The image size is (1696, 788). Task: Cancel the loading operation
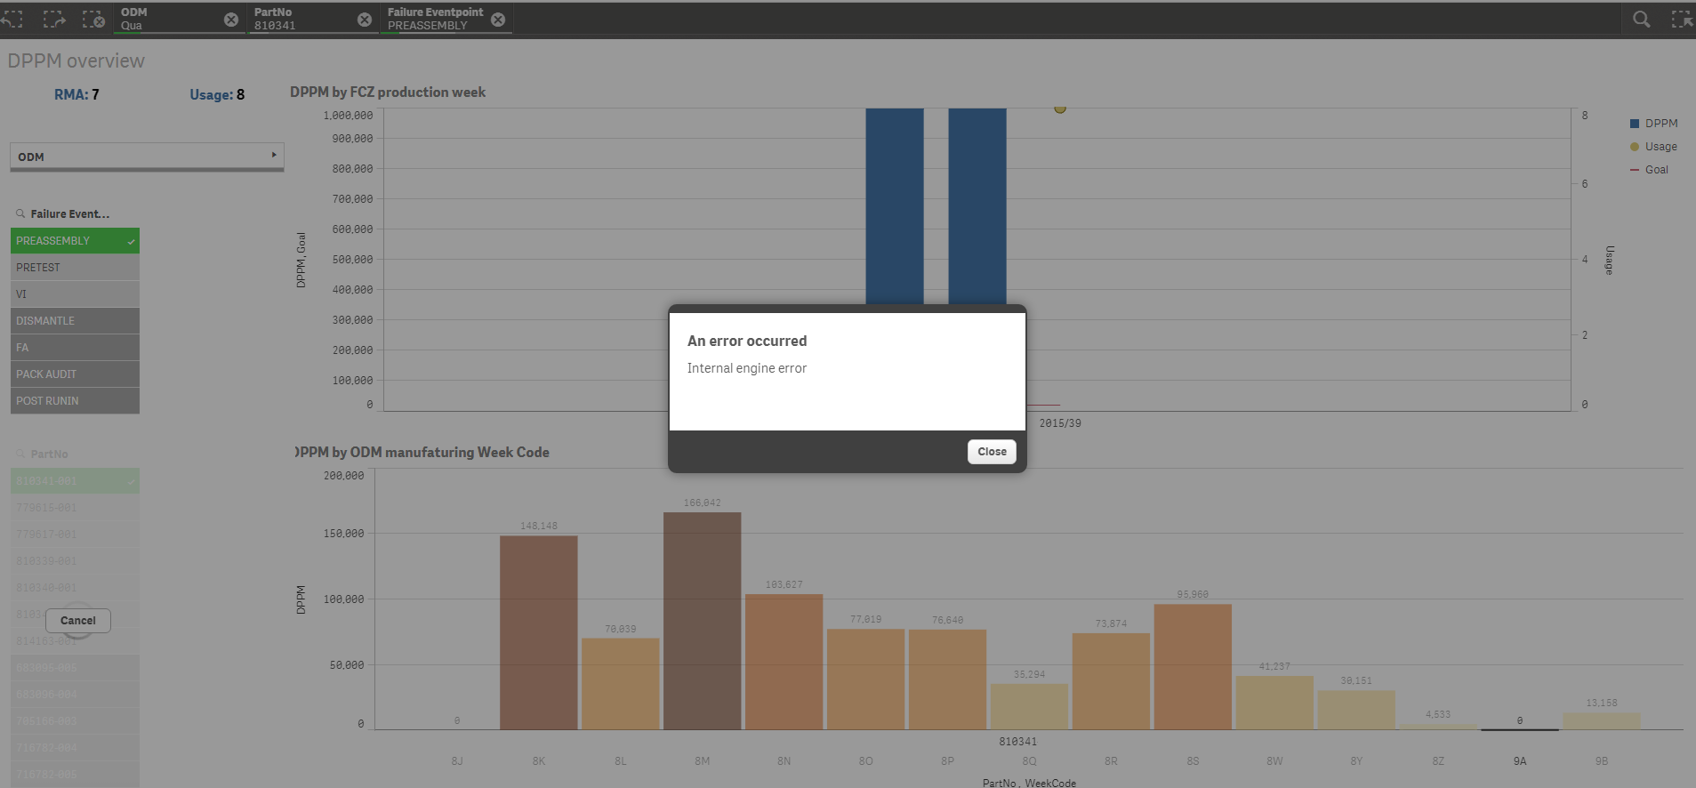(x=78, y=621)
